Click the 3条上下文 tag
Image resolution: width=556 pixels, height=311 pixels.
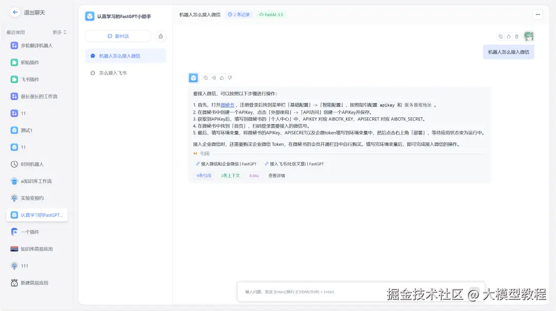[230, 176]
